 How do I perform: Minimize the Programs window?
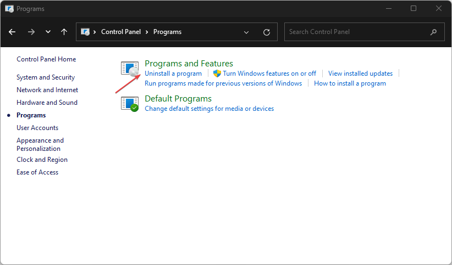pyautogui.click(x=389, y=9)
